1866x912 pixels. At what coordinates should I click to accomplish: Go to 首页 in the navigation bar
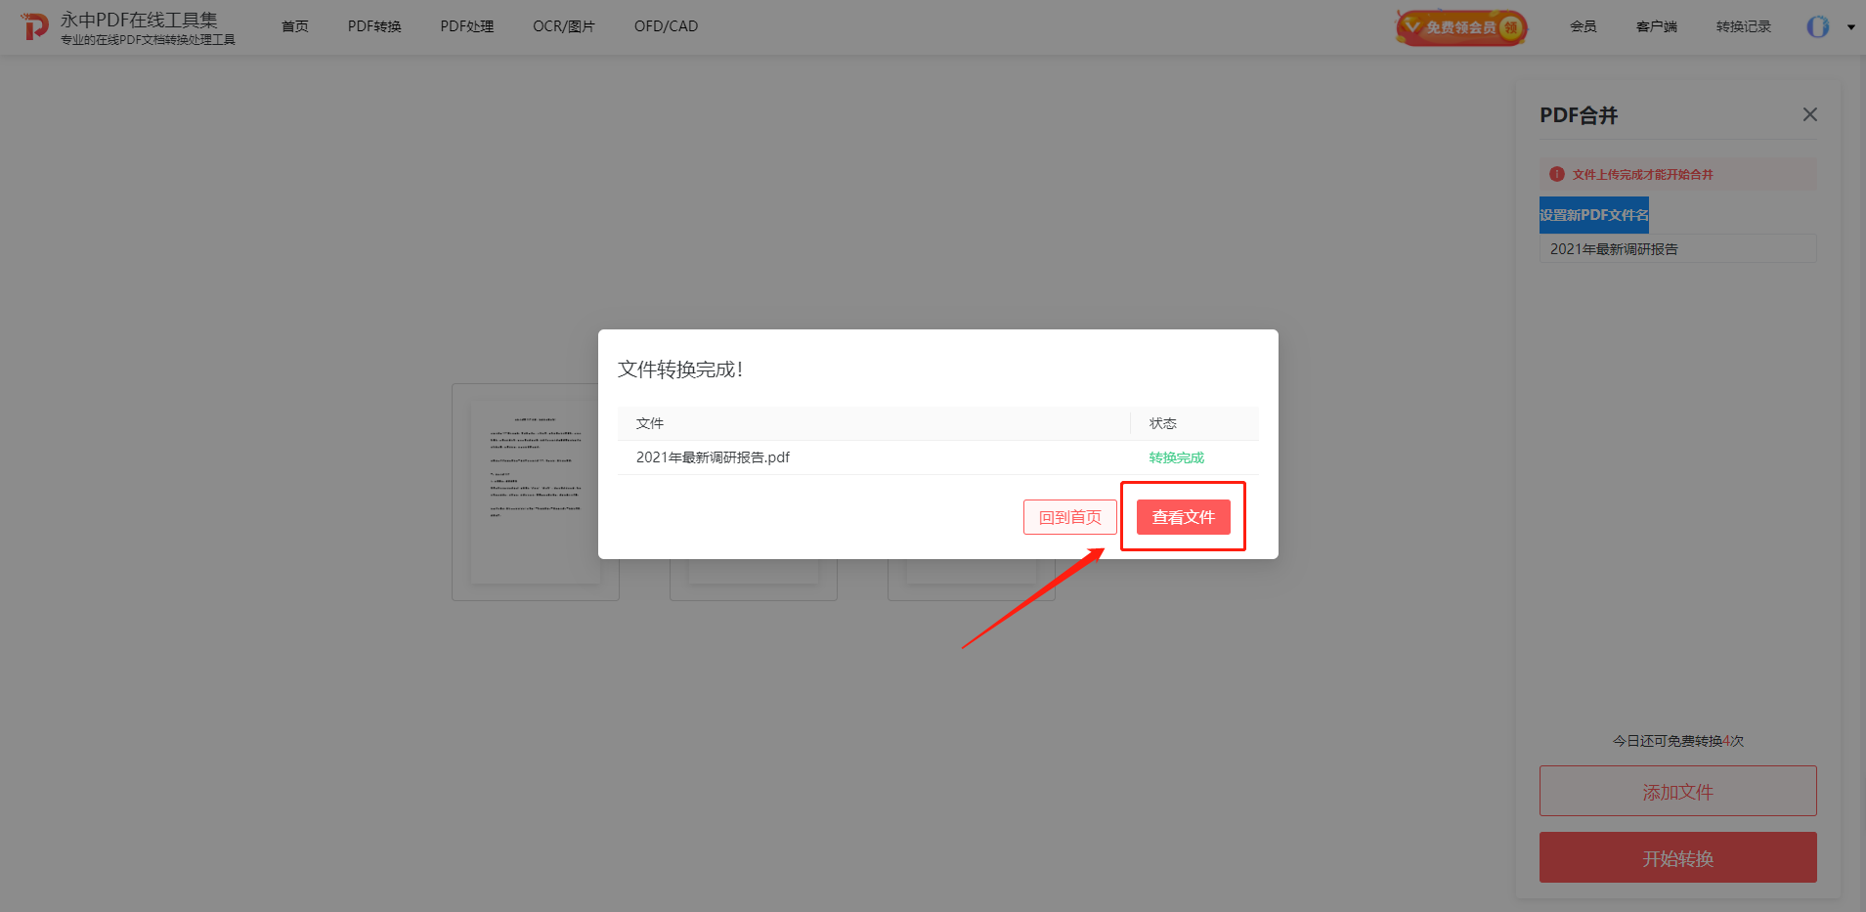pyautogui.click(x=295, y=26)
